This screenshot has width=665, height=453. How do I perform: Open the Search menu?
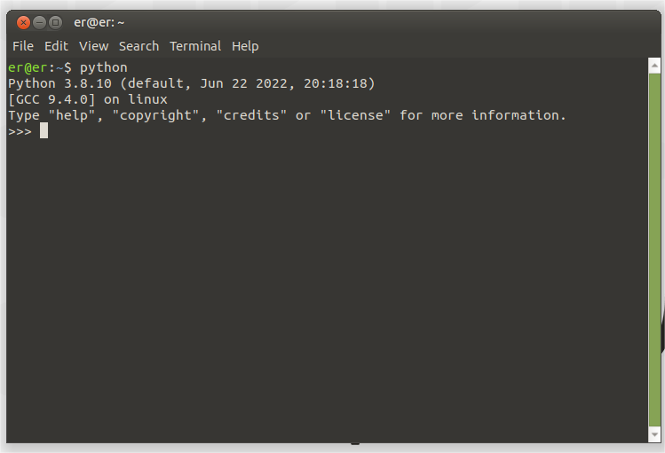[139, 46]
